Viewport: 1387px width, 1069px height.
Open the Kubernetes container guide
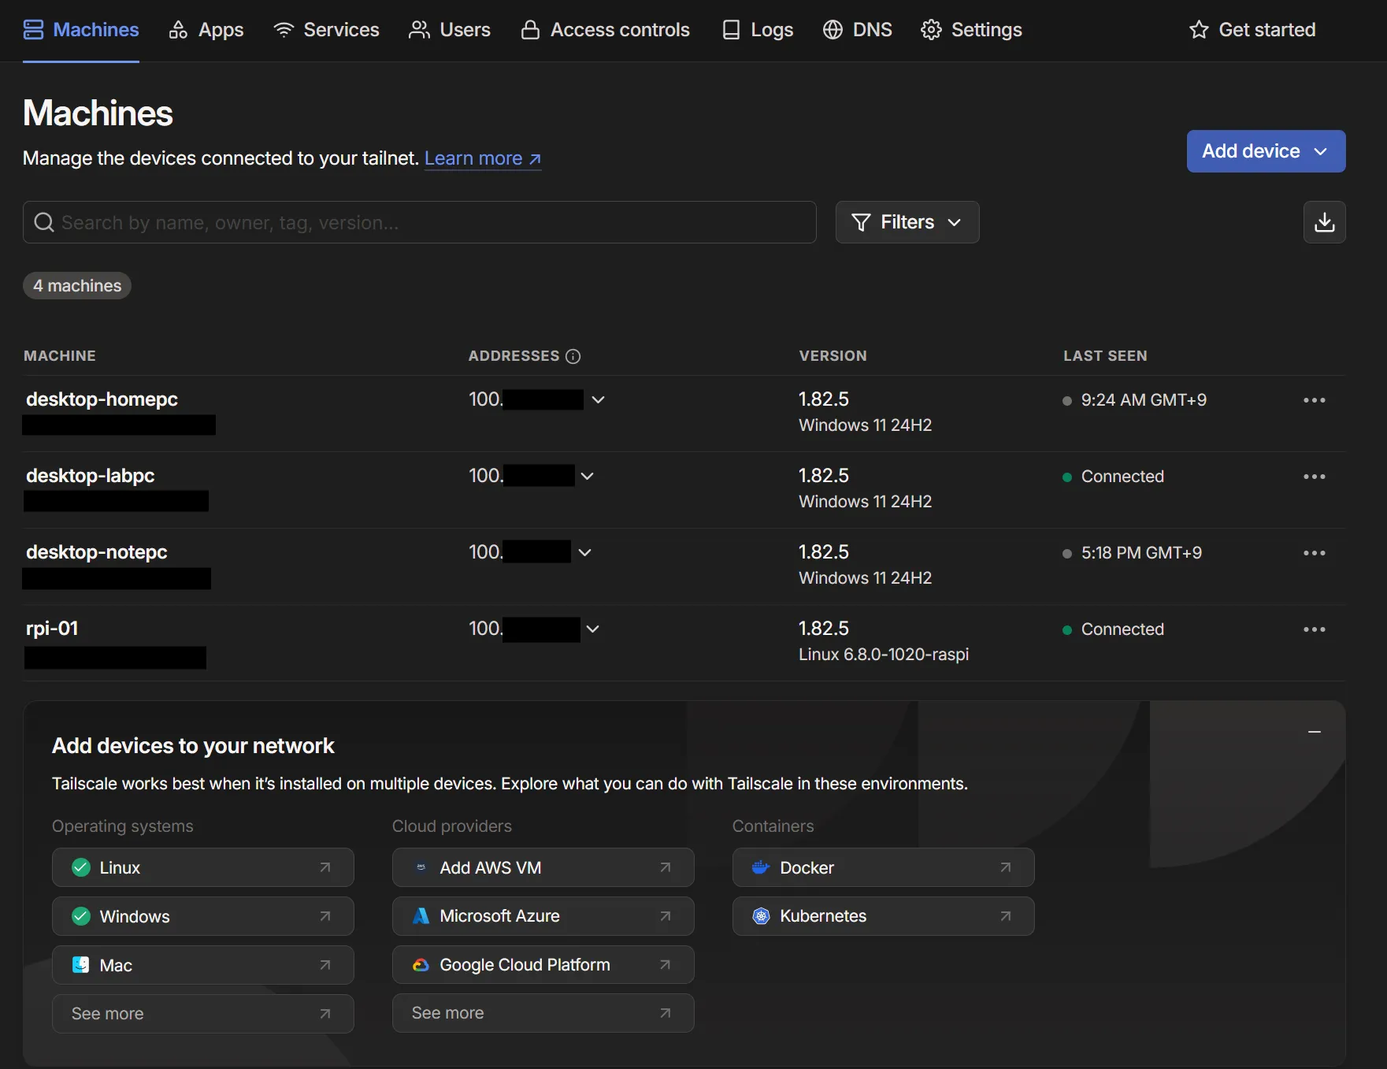884,916
